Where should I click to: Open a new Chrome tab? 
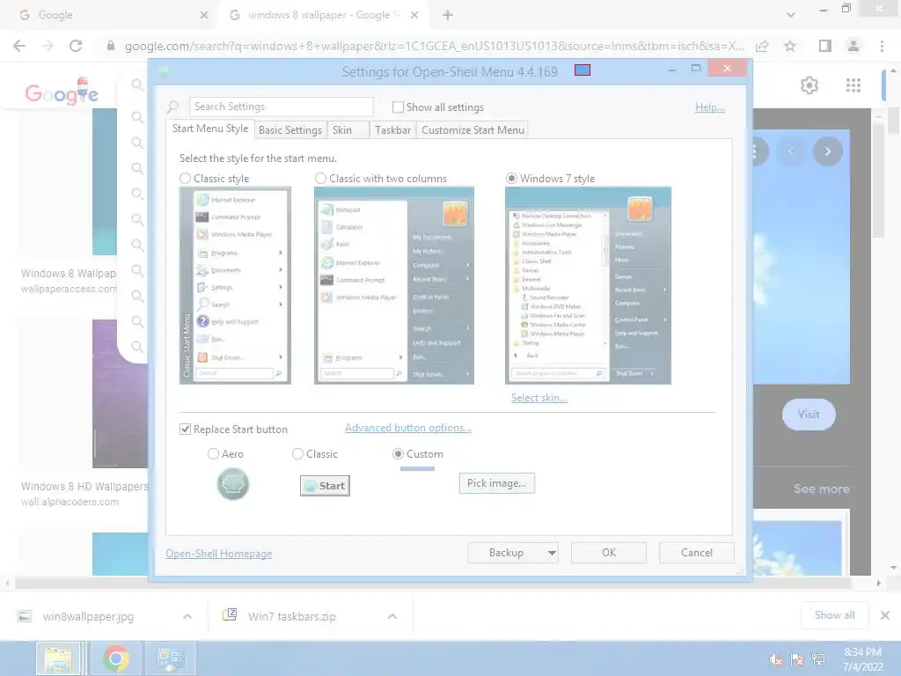[448, 15]
